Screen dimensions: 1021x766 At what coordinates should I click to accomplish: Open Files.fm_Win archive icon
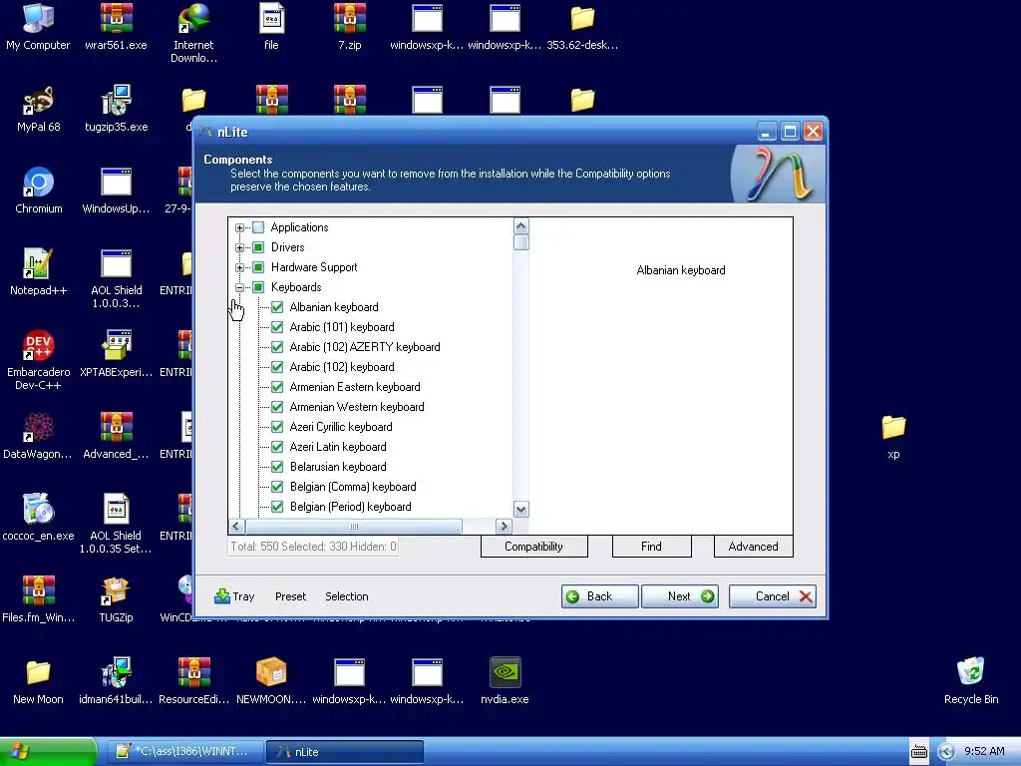38,599
